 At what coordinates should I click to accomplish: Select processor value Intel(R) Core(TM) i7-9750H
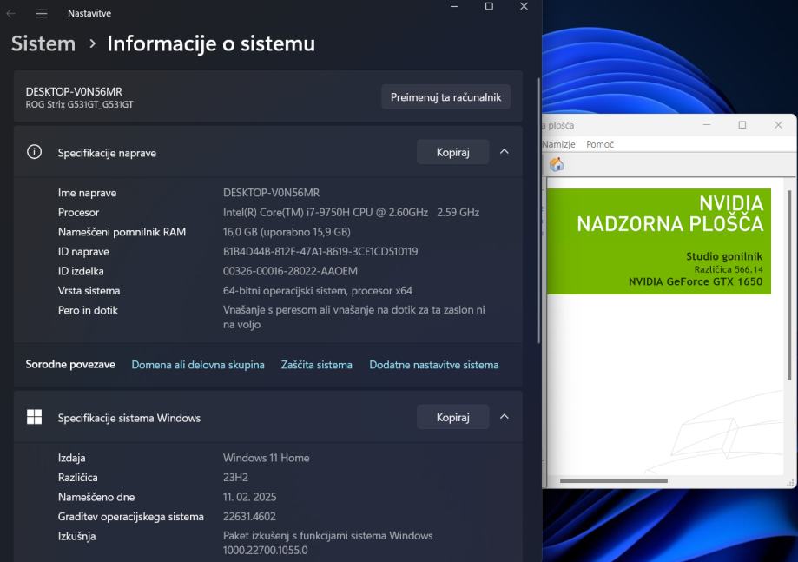351,212
